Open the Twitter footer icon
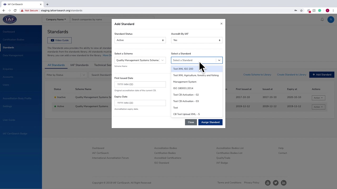This screenshot has height=189, width=337. click(x=276, y=183)
